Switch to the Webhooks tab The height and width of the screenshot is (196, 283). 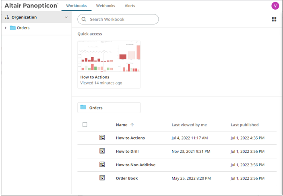[105, 6]
